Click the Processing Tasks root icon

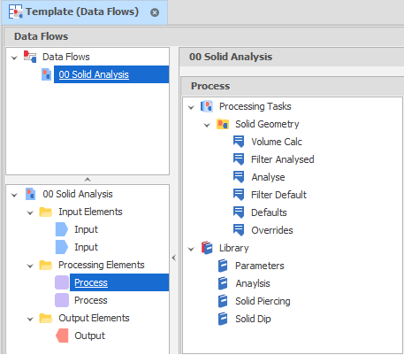(x=207, y=106)
